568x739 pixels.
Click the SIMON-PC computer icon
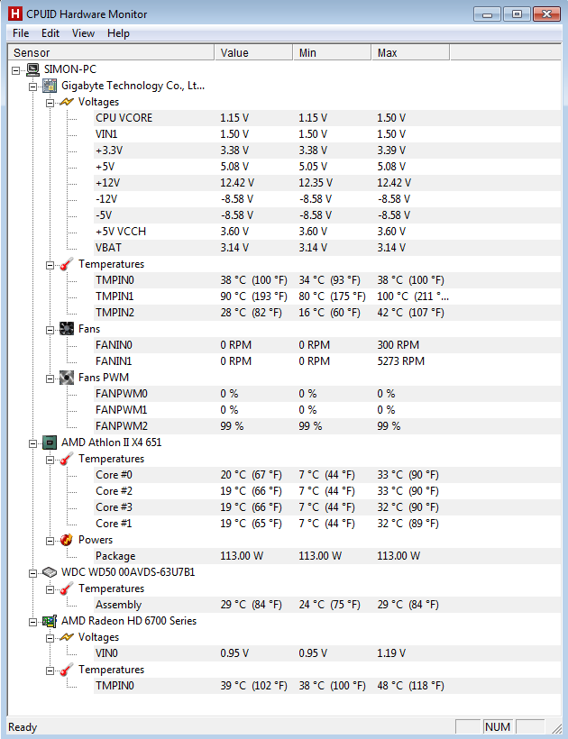[x=33, y=69]
